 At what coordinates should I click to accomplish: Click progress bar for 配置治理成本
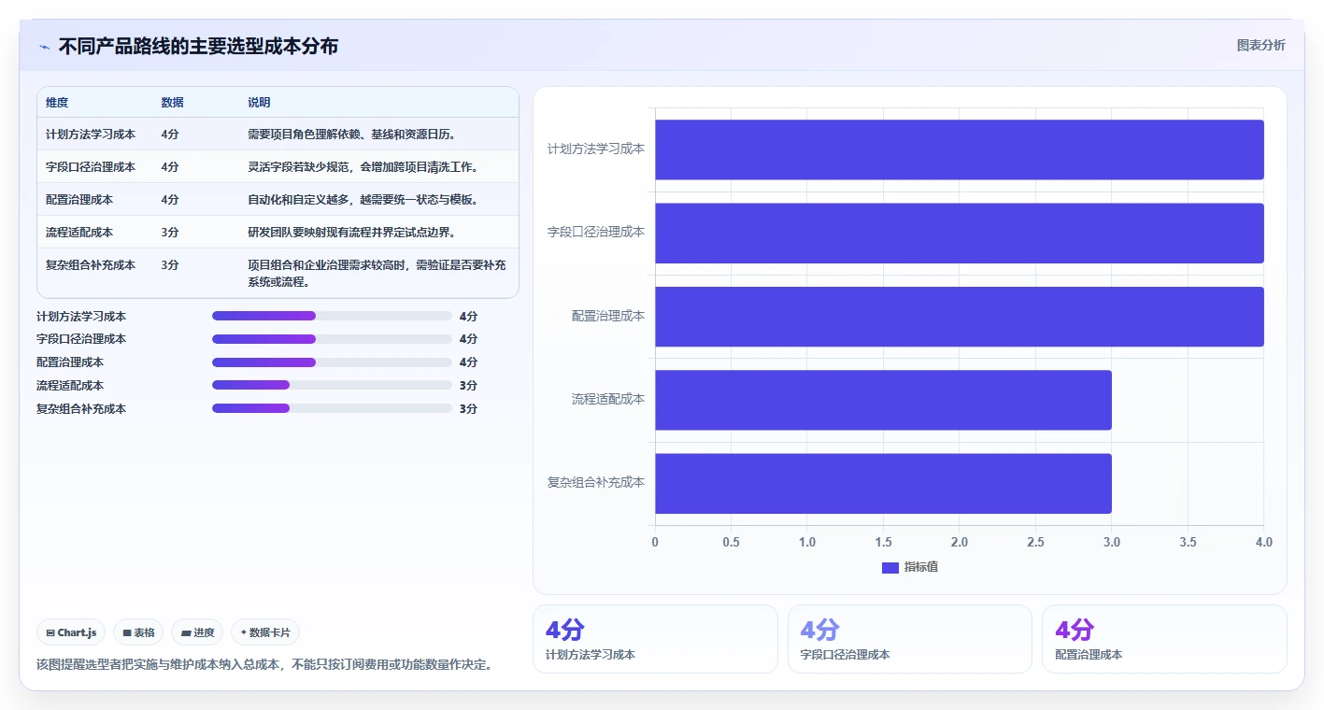click(x=332, y=362)
